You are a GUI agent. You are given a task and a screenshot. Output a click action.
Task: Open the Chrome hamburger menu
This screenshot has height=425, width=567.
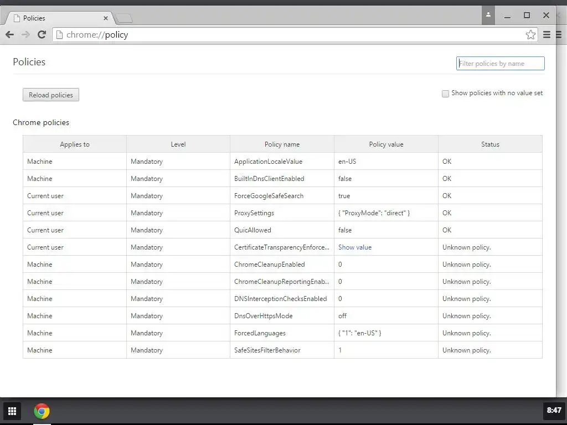547,35
